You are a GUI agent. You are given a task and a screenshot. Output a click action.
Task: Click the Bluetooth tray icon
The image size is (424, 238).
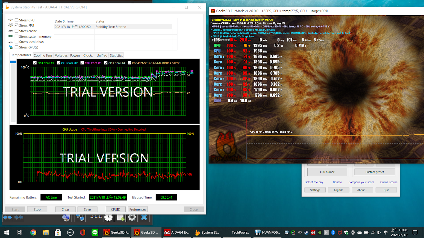pos(333,232)
